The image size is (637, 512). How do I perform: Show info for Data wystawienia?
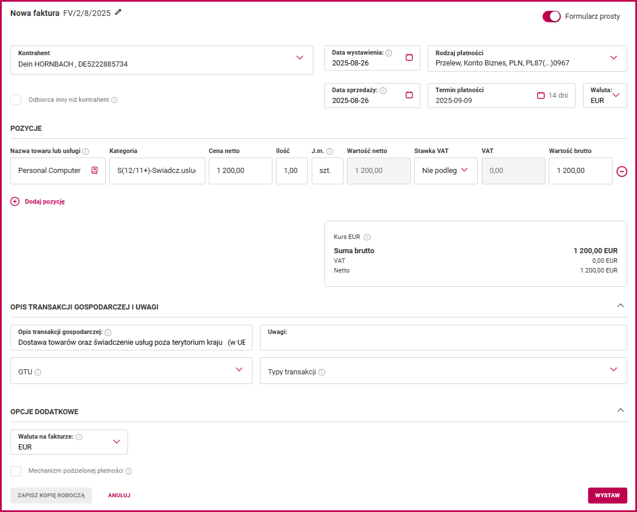point(389,53)
